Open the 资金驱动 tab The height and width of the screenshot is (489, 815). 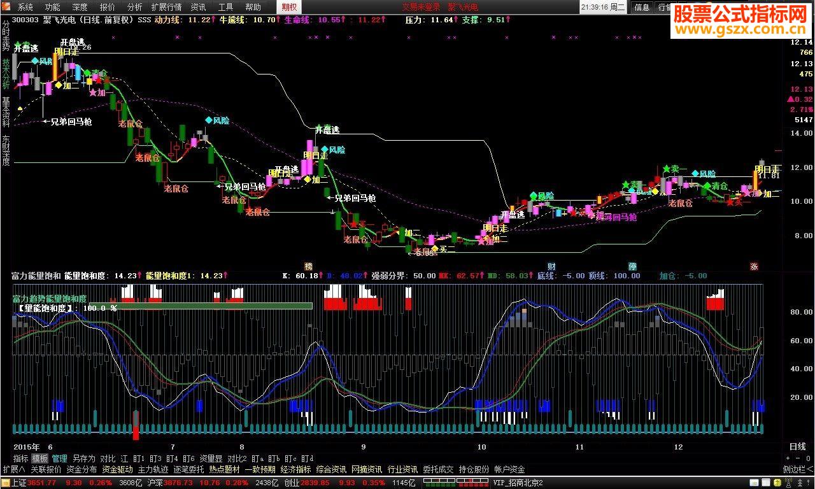[x=117, y=469]
